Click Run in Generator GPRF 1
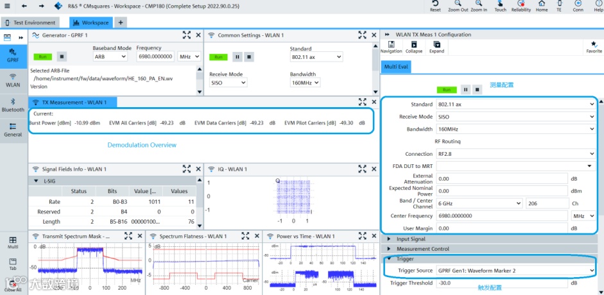604x295 pixels. [42, 56]
